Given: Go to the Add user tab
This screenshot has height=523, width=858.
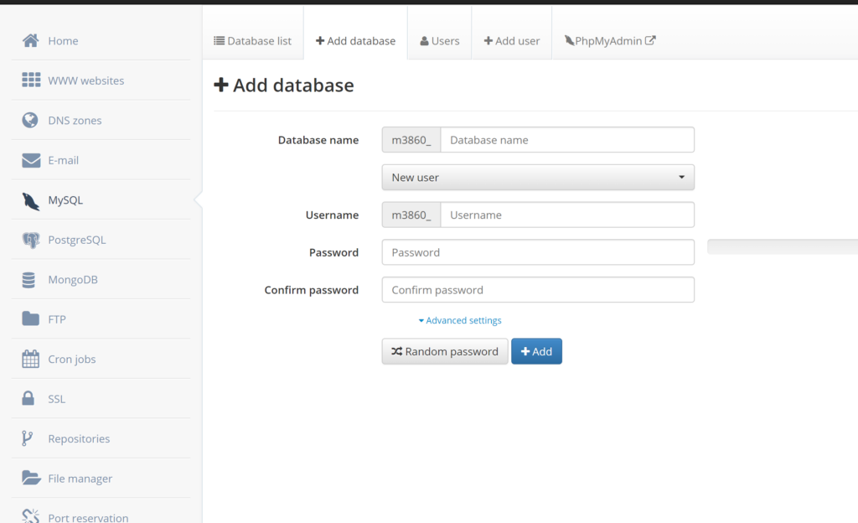Looking at the screenshot, I should point(511,40).
